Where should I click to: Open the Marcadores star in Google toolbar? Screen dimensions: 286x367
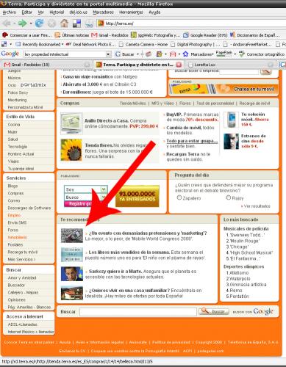click(x=185, y=54)
